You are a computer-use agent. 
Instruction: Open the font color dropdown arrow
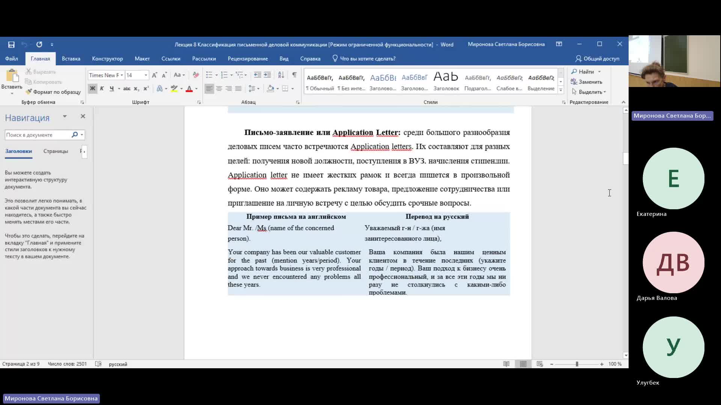tap(196, 89)
